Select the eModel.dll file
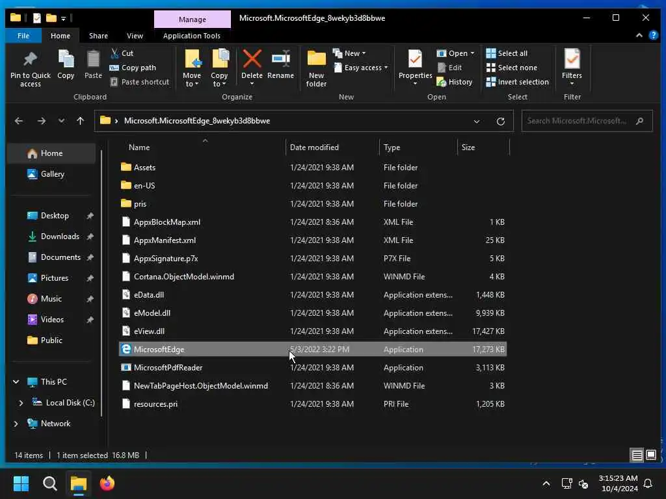The height and width of the screenshot is (499, 666). pyautogui.click(x=313, y=313)
